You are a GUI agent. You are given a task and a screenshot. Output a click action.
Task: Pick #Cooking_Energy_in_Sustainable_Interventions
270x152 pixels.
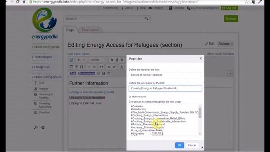[159, 121]
